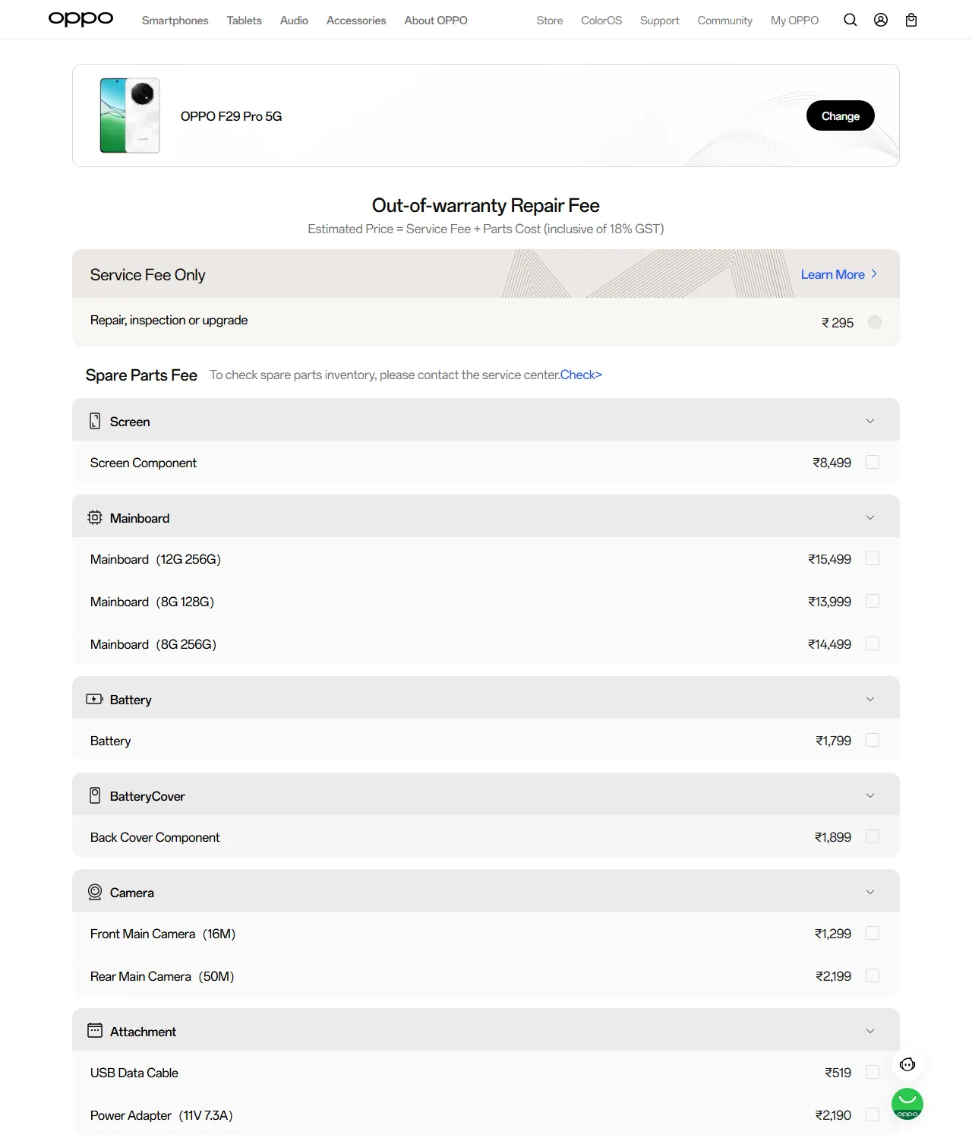Screen dimensions: 972x1135
Task: Tick the Mainboard (12G 256G) checkbox
Action: click(x=873, y=558)
